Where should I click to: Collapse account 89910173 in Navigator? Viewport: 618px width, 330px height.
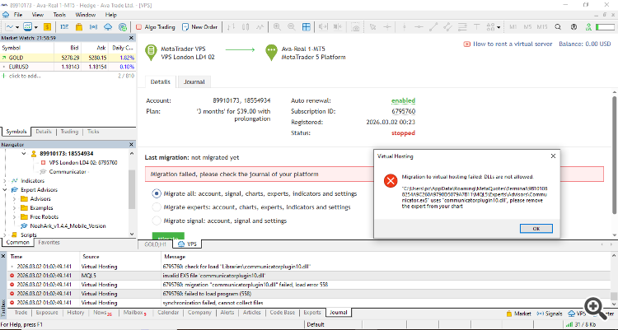pyautogui.click(x=24, y=154)
